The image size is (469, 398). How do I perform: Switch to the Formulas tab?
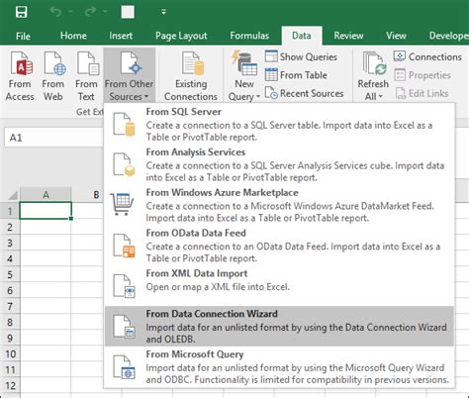[249, 36]
